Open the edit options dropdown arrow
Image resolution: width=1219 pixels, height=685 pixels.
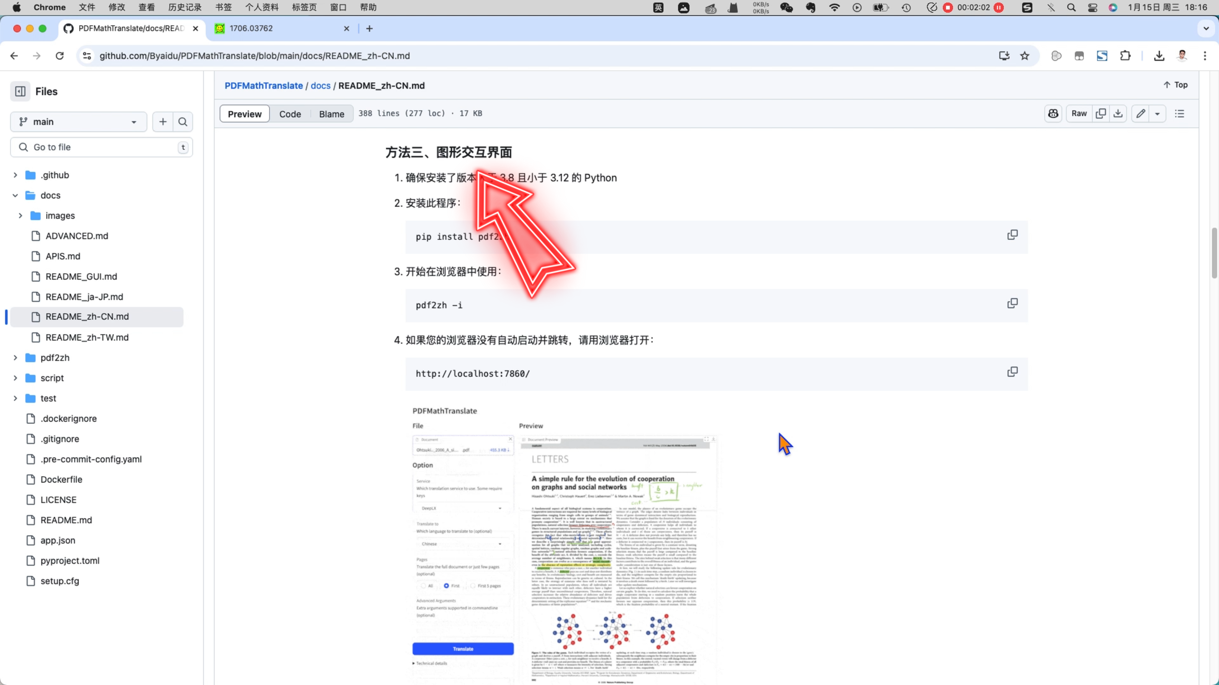point(1157,114)
